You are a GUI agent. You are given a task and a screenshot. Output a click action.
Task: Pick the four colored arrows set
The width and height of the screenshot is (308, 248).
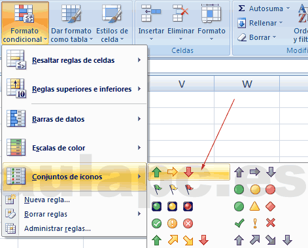[180, 240]
